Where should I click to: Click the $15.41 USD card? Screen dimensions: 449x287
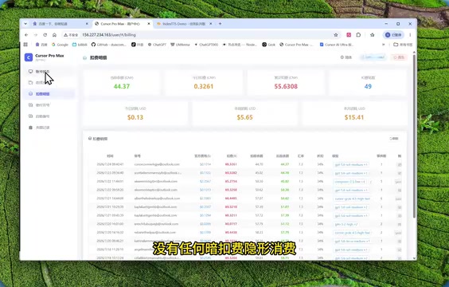(x=354, y=113)
